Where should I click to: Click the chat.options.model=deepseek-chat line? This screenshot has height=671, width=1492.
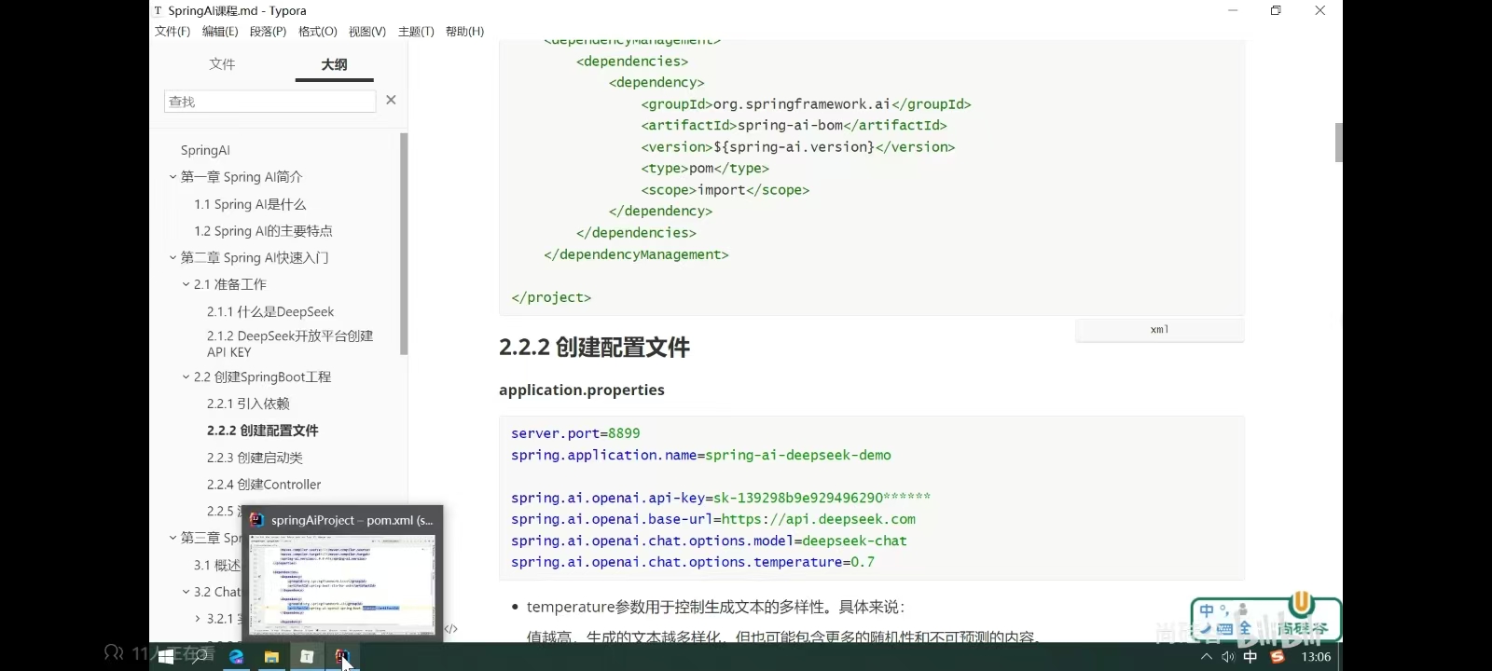(x=709, y=541)
